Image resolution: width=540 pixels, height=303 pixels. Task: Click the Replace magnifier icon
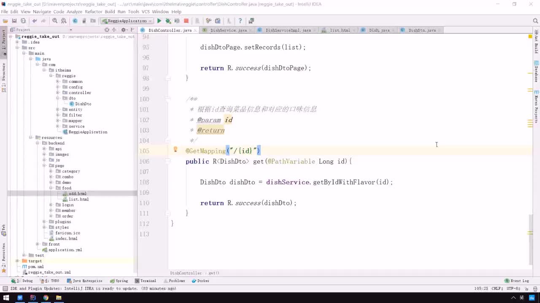(x=64, y=21)
